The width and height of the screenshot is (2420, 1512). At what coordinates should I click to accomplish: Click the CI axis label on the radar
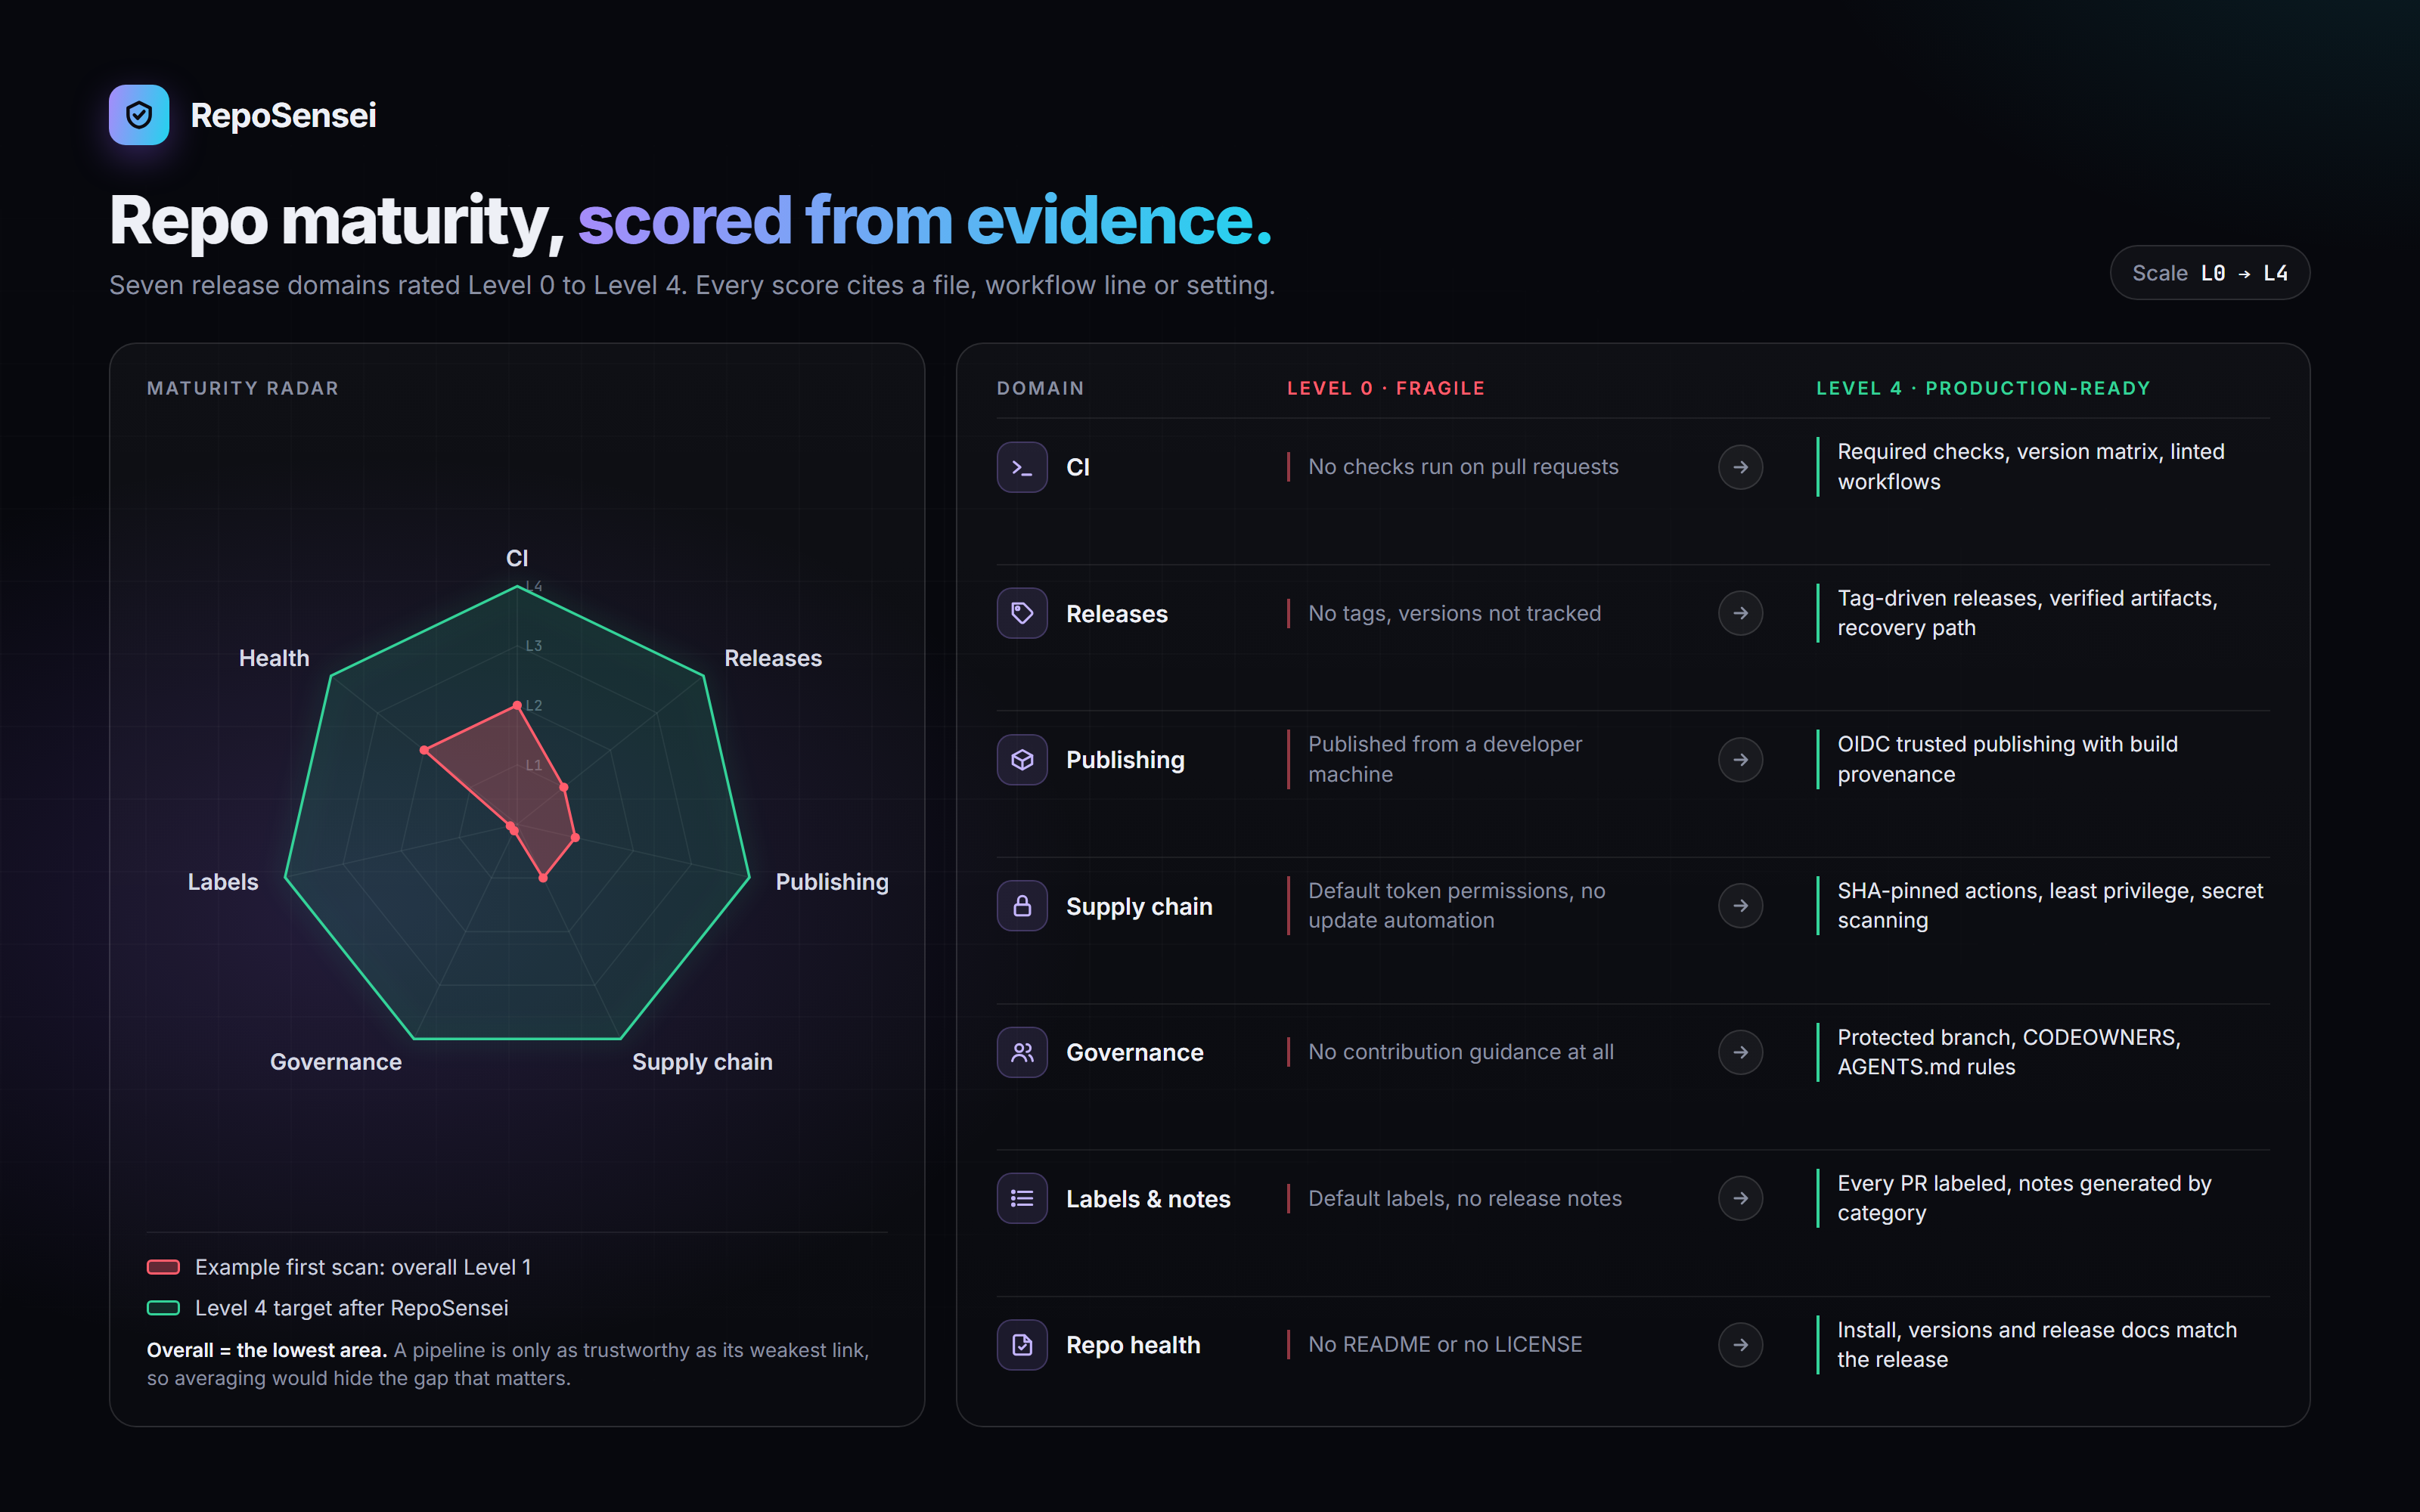coord(517,558)
